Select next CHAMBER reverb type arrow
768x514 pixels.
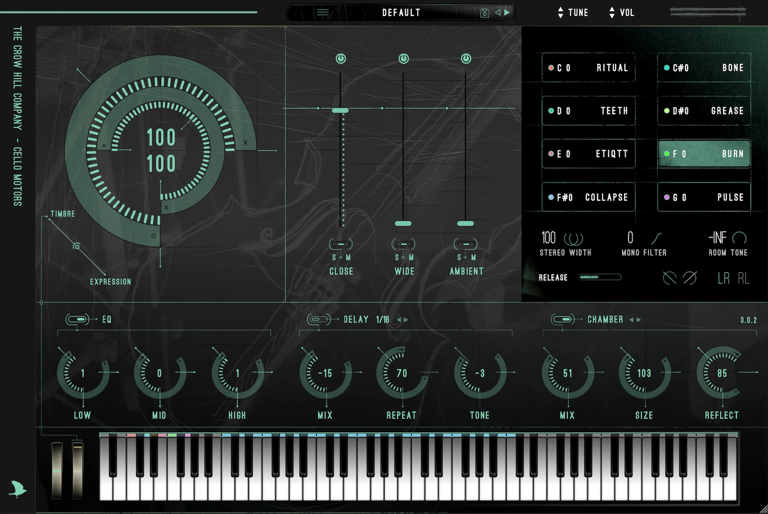coord(639,320)
